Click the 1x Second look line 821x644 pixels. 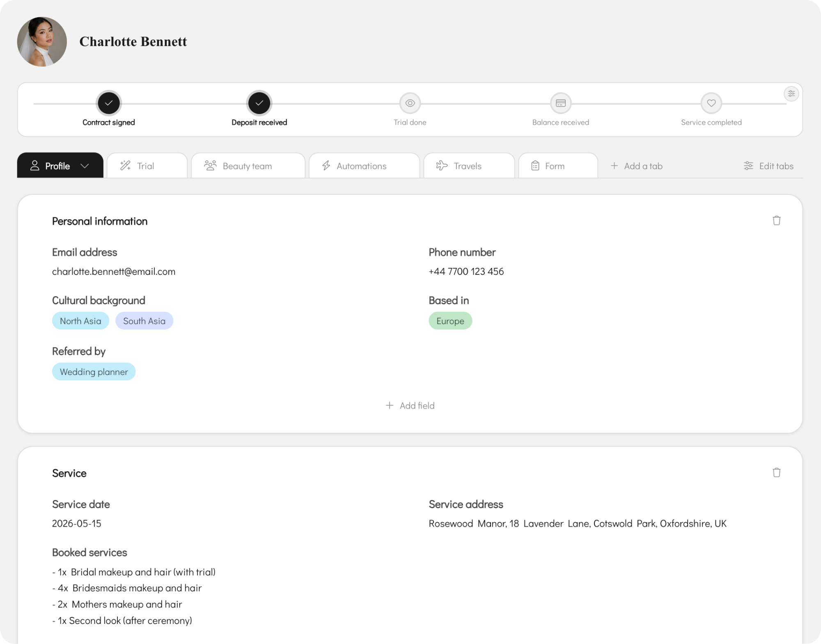coord(122,621)
